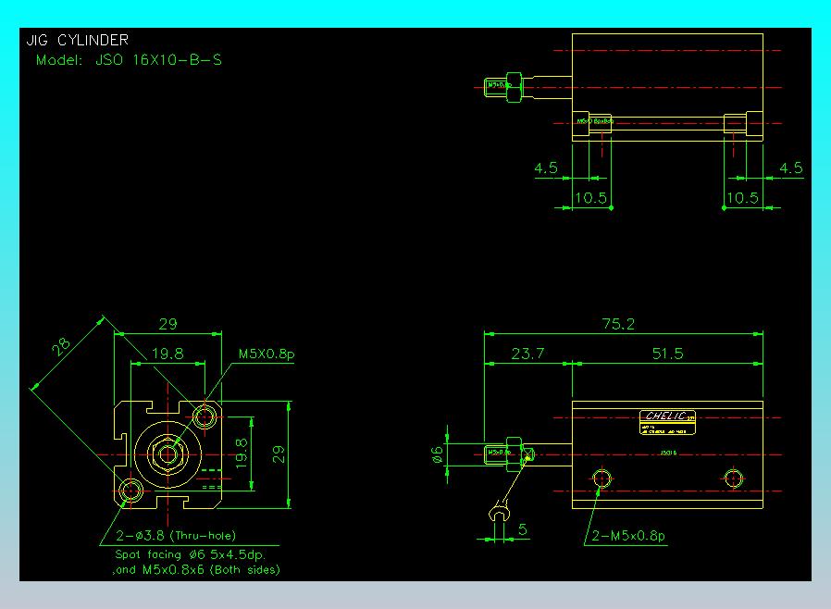Select the 5 wrench flat dimension

[523, 529]
